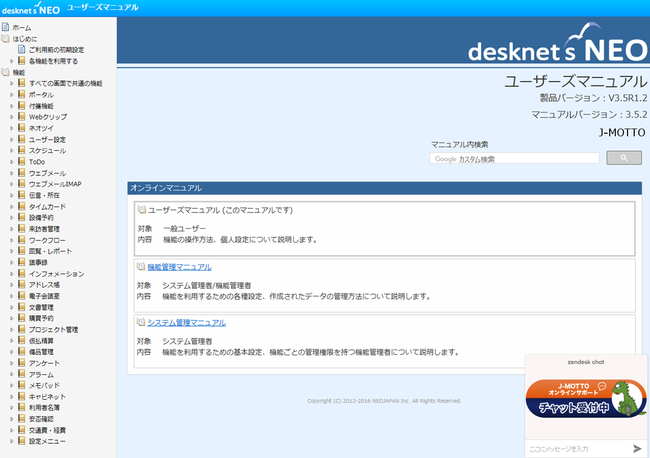This screenshot has height=458, width=650.
Task: Click the open book icon beside はじめに
Action: pos(5,39)
